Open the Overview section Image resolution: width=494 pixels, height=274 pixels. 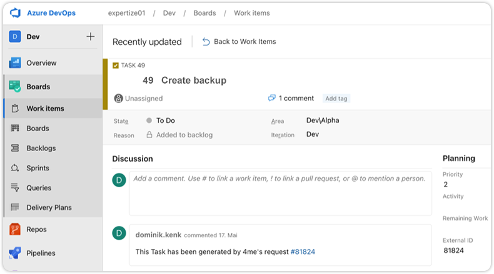(41, 63)
